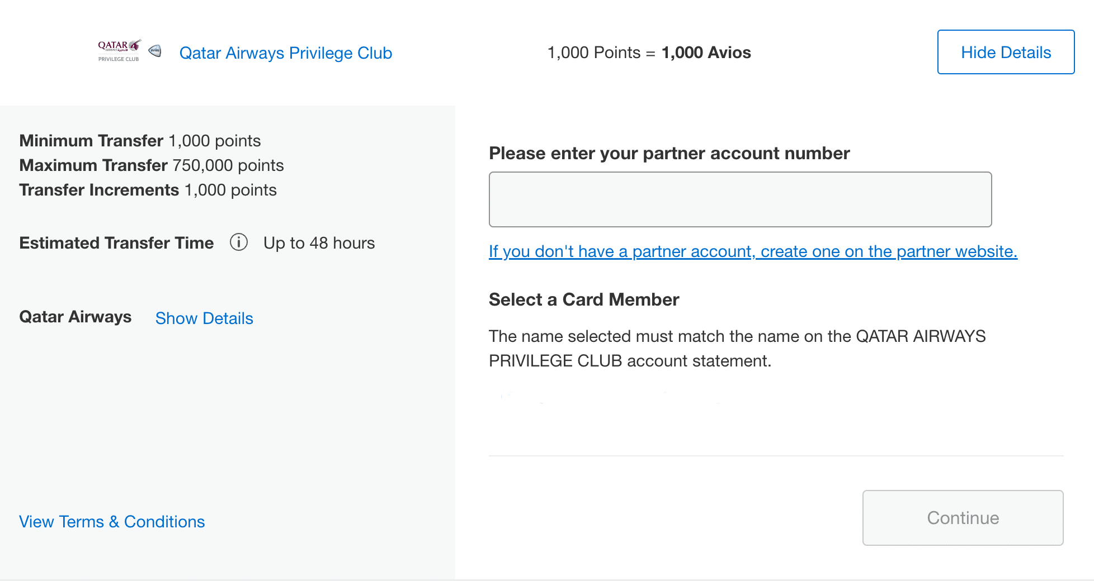Click the Estimated Transfer Time label
This screenshot has height=581, width=1094.
point(116,243)
